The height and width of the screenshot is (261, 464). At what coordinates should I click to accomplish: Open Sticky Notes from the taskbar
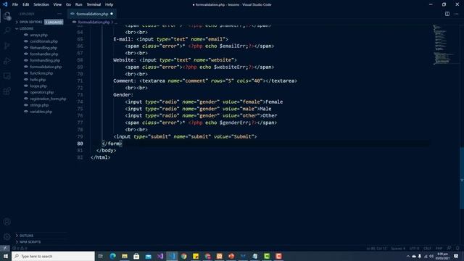pyautogui.click(x=196, y=256)
